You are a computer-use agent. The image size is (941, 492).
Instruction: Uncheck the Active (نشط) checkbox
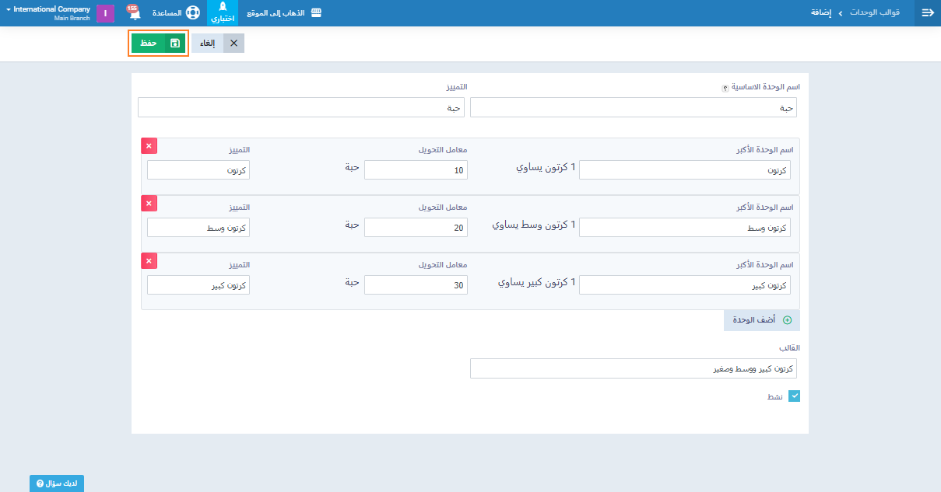[794, 396]
